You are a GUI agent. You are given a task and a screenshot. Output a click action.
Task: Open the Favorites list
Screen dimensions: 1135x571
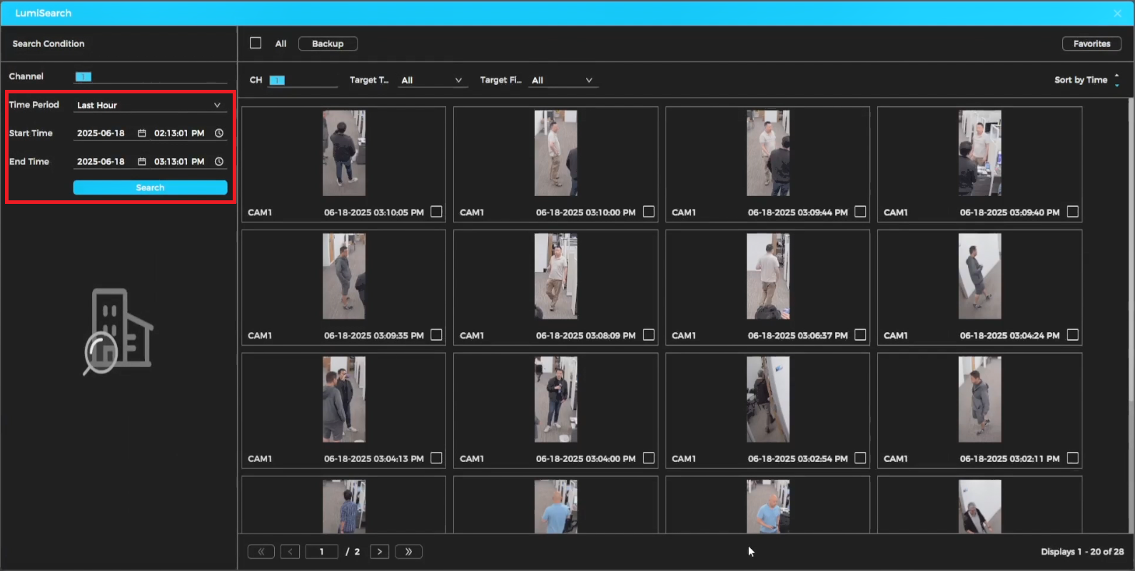1091,43
